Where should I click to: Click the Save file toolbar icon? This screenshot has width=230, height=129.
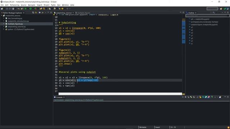[7, 9]
